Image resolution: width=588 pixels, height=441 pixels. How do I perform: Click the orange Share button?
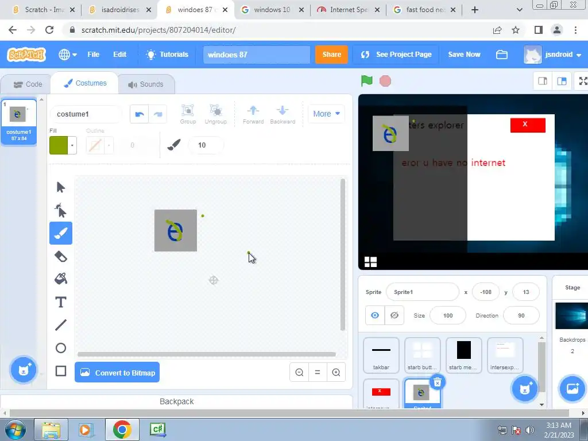point(331,55)
